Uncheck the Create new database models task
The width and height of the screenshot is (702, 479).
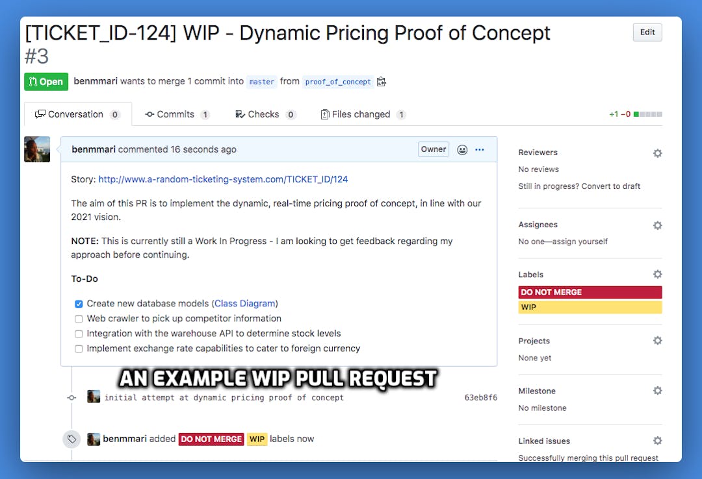pyautogui.click(x=79, y=303)
